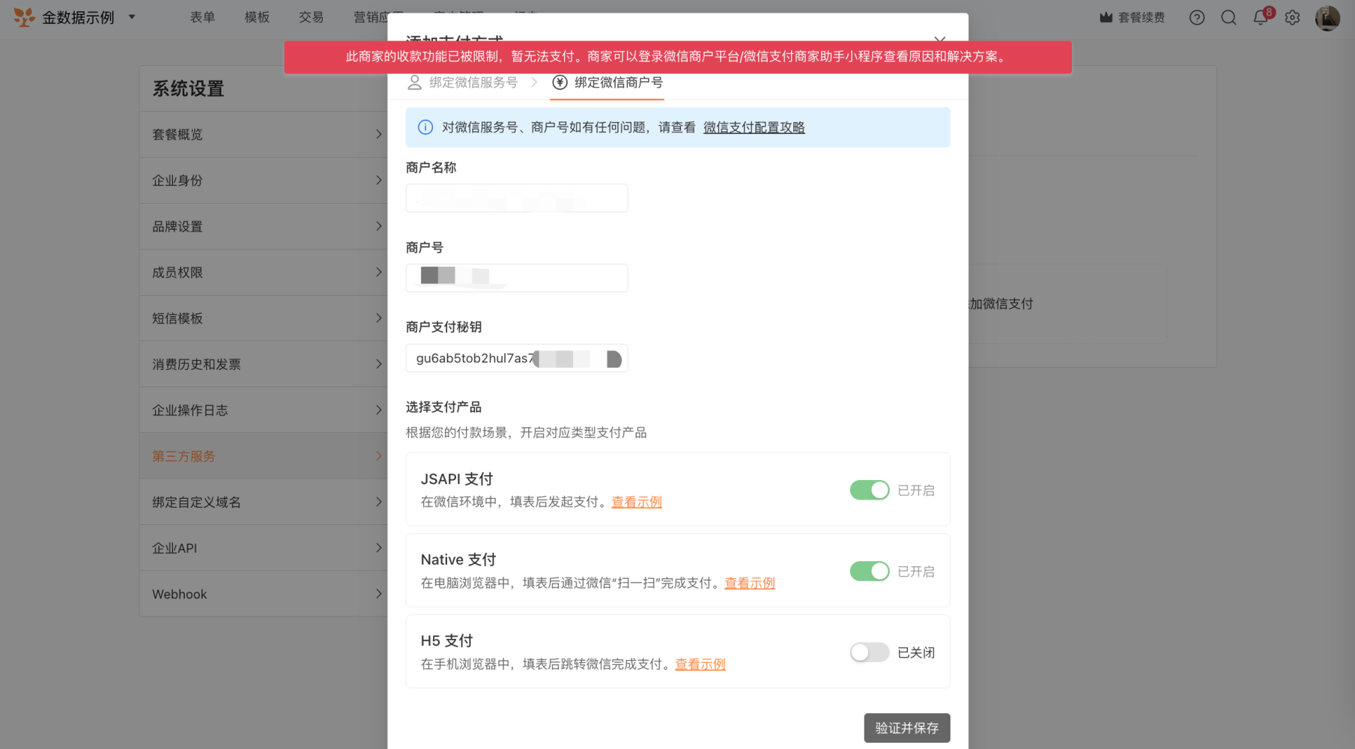The image size is (1355, 749).
Task: Expand the chevron beside 企业身份
Action: [x=378, y=180]
